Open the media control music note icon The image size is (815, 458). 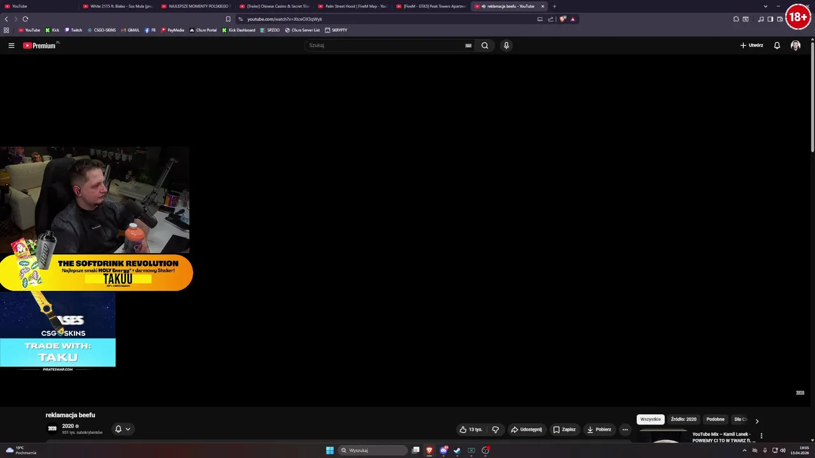coord(761,19)
